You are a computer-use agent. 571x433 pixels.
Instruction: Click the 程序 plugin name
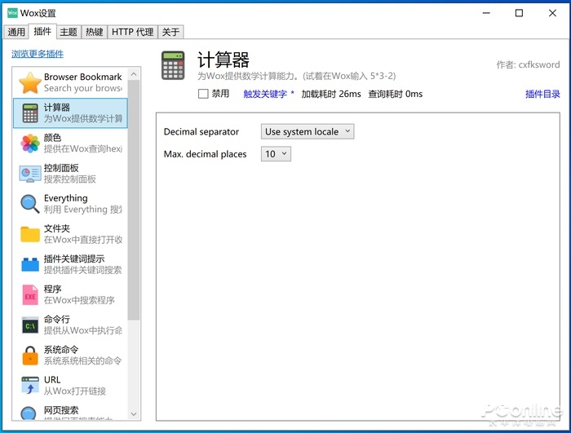[x=52, y=289]
